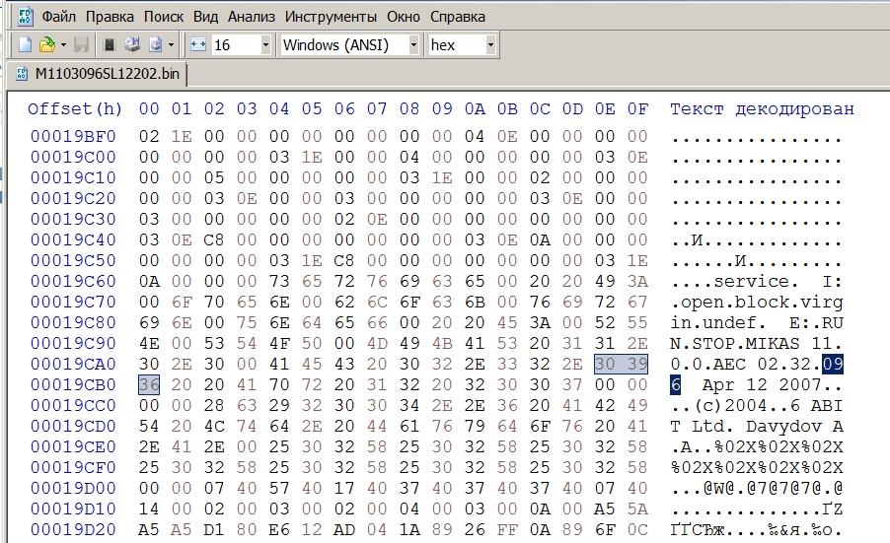Click decoded text 'T Ltd. Davydov A'
Screen dimensions: 890x543
click(x=757, y=427)
